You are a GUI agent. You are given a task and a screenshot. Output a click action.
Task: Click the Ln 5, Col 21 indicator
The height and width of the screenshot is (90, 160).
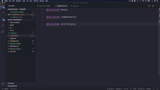[x=110, y=89]
